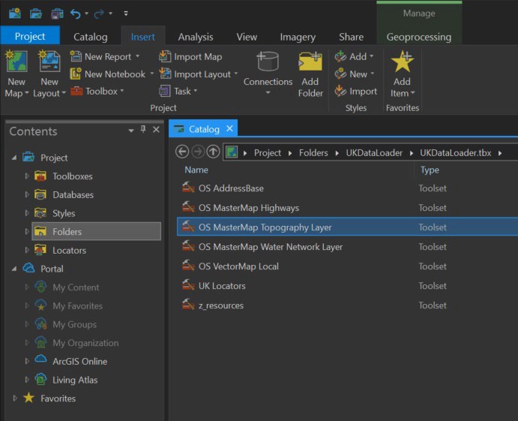Select the OS MasterMap Water Network Layer toolset
The width and height of the screenshot is (518, 421).
coord(347,247)
